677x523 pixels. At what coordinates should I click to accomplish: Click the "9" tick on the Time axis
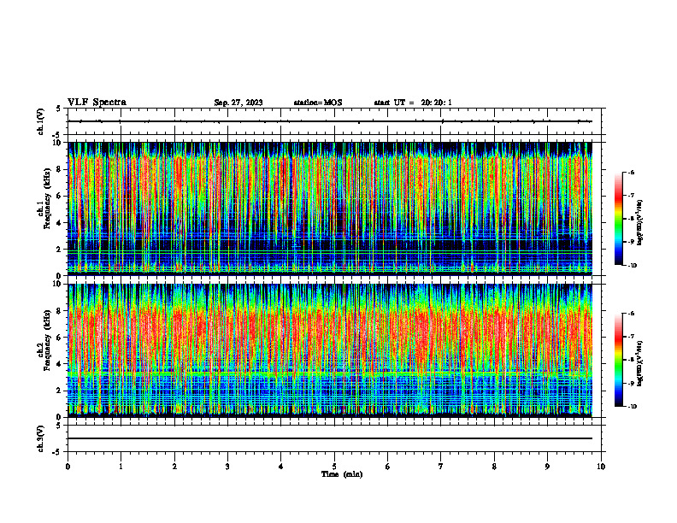click(x=547, y=467)
